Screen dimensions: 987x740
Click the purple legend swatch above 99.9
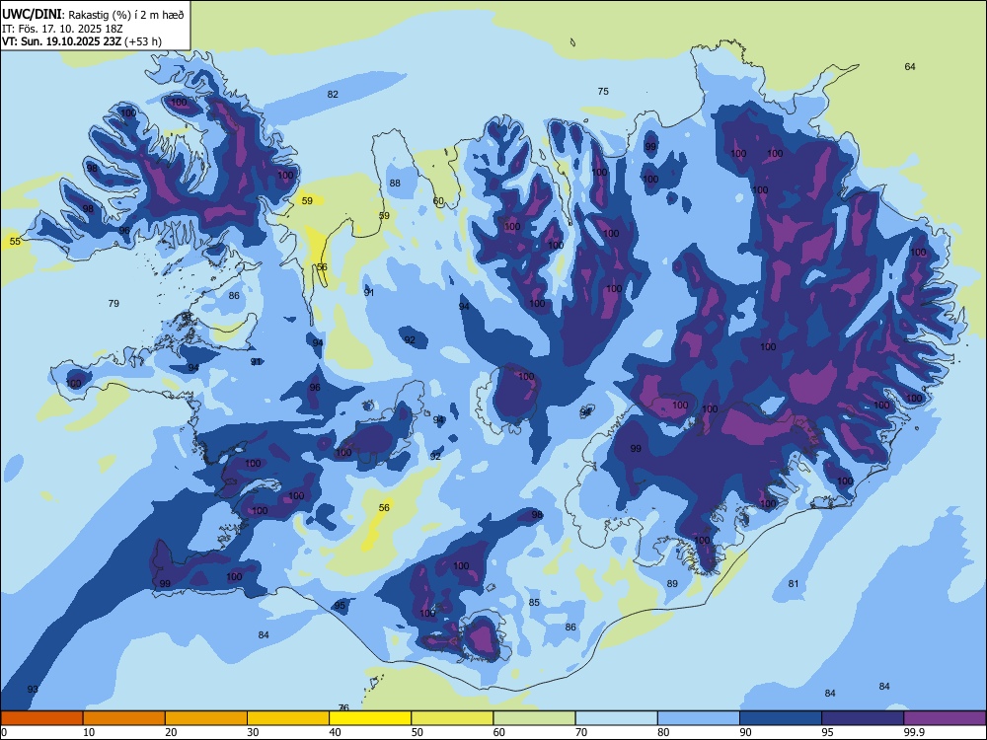point(945,718)
